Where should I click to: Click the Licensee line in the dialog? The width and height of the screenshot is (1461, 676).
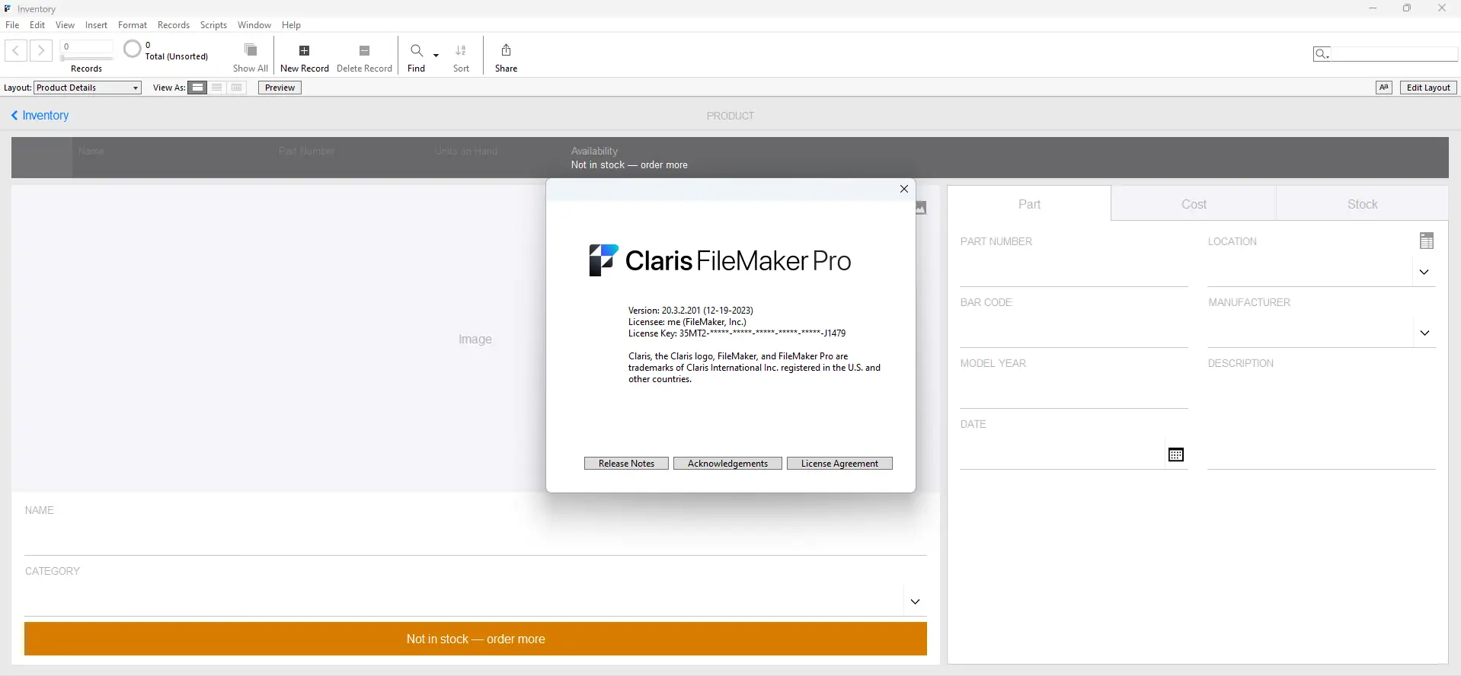pyautogui.click(x=687, y=322)
